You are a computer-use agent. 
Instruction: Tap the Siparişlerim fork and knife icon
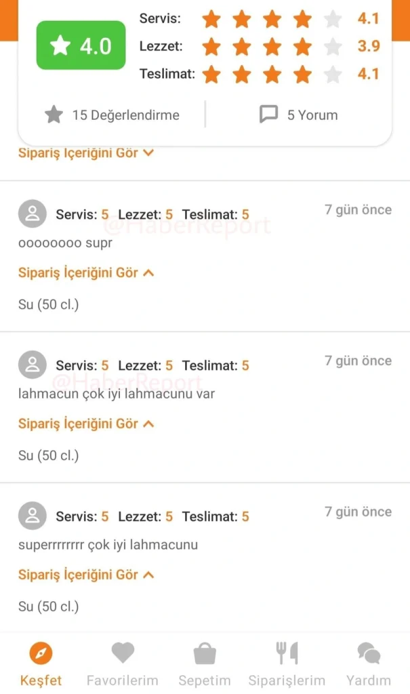click(287, 653)
